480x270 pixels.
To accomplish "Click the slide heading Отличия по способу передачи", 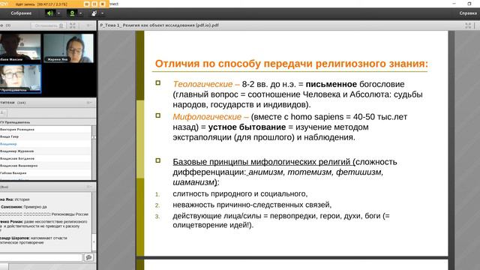I will (291, 64).
